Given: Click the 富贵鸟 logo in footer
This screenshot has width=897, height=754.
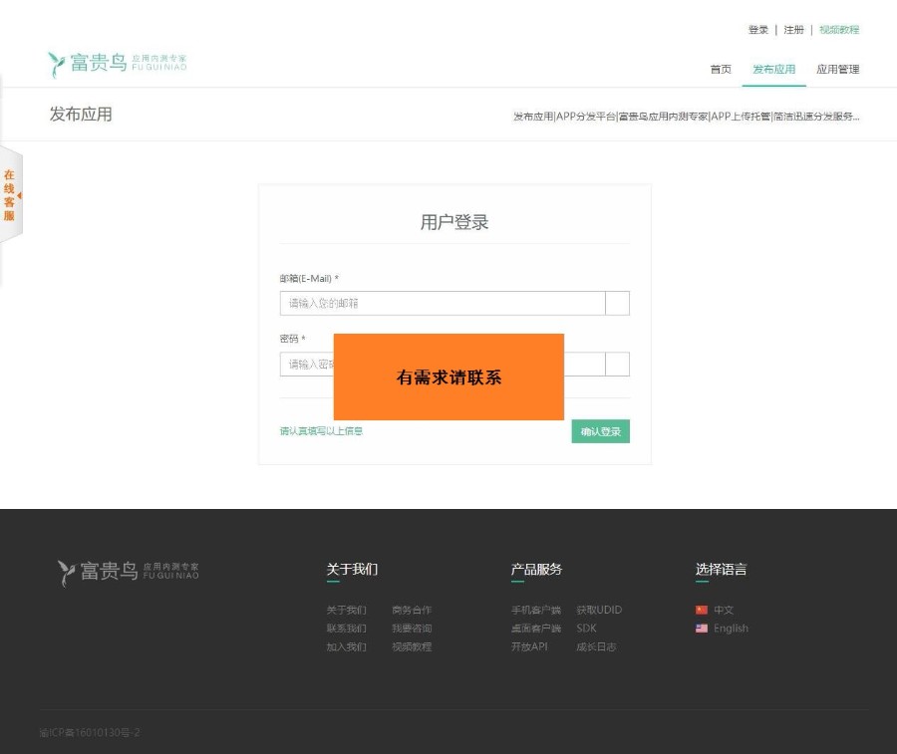Looking at the screenshot, I should click(x=129, y=572).
